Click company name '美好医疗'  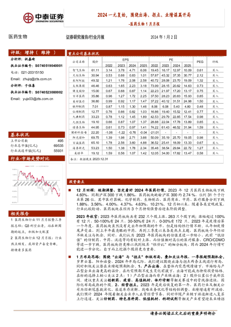78,101
